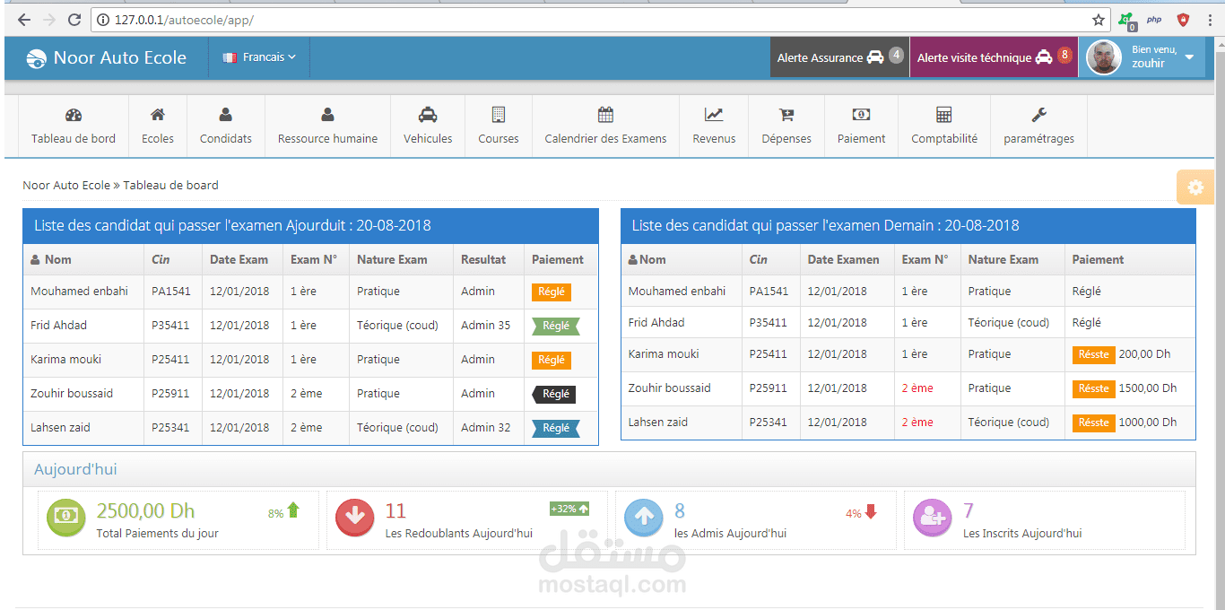This screenshot has height=610, width=1225.
Task: Click the 2500,00 Dh total value
Action: pyautogui.click(x=145, y=510)
